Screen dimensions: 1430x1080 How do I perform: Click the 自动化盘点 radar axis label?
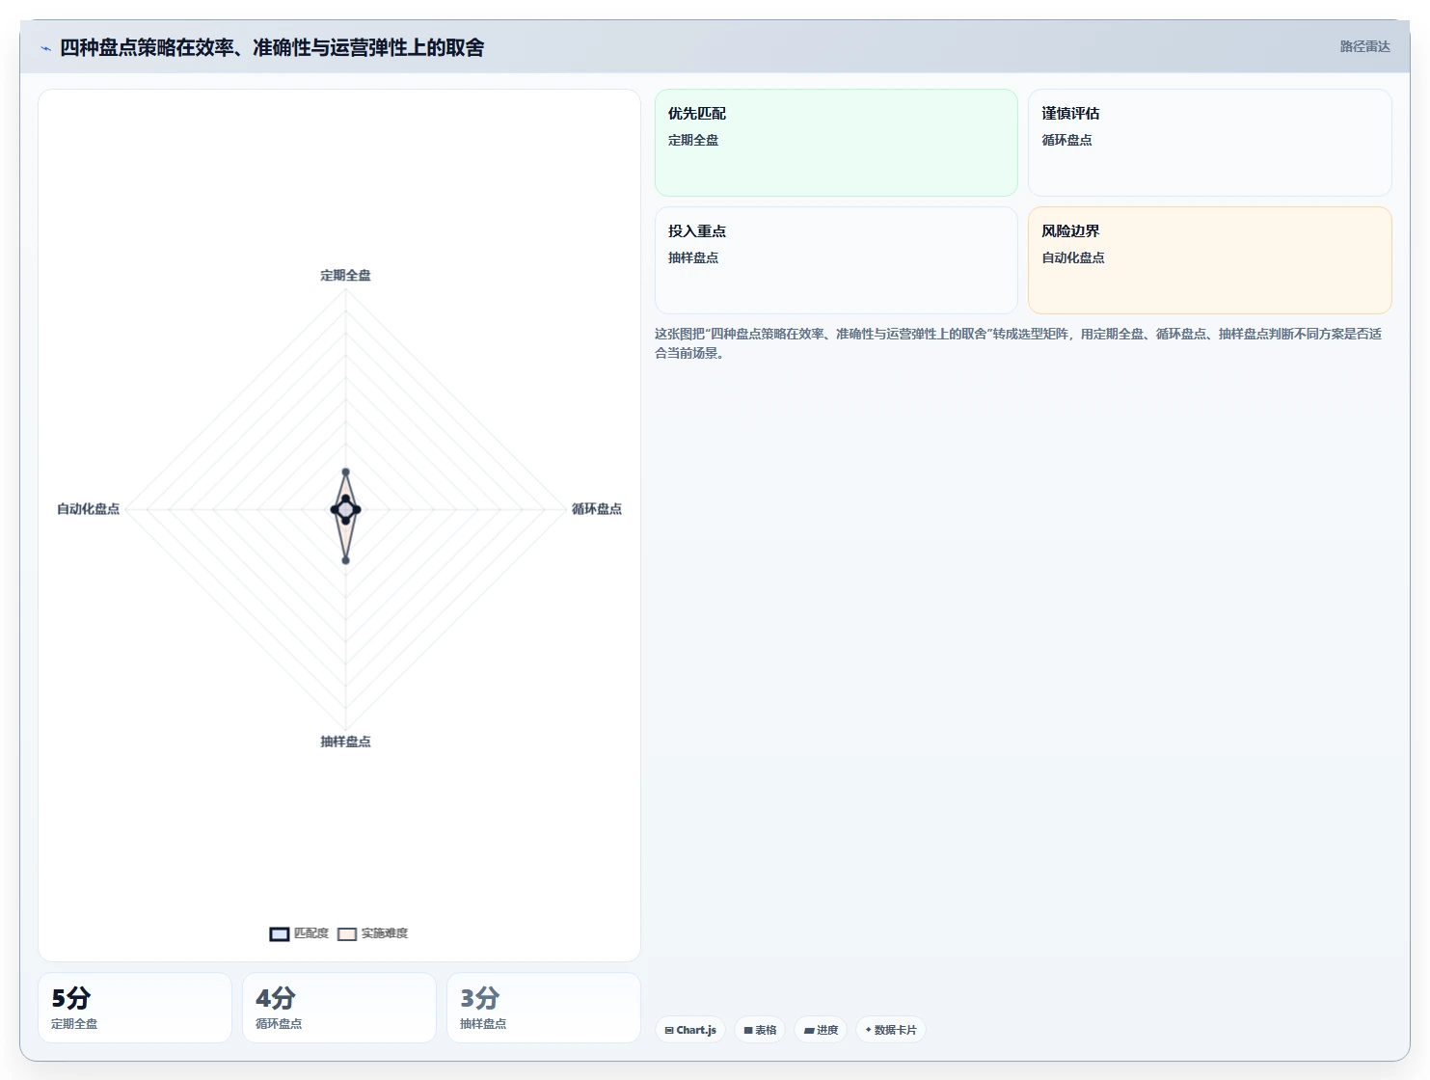pos(88,509)
